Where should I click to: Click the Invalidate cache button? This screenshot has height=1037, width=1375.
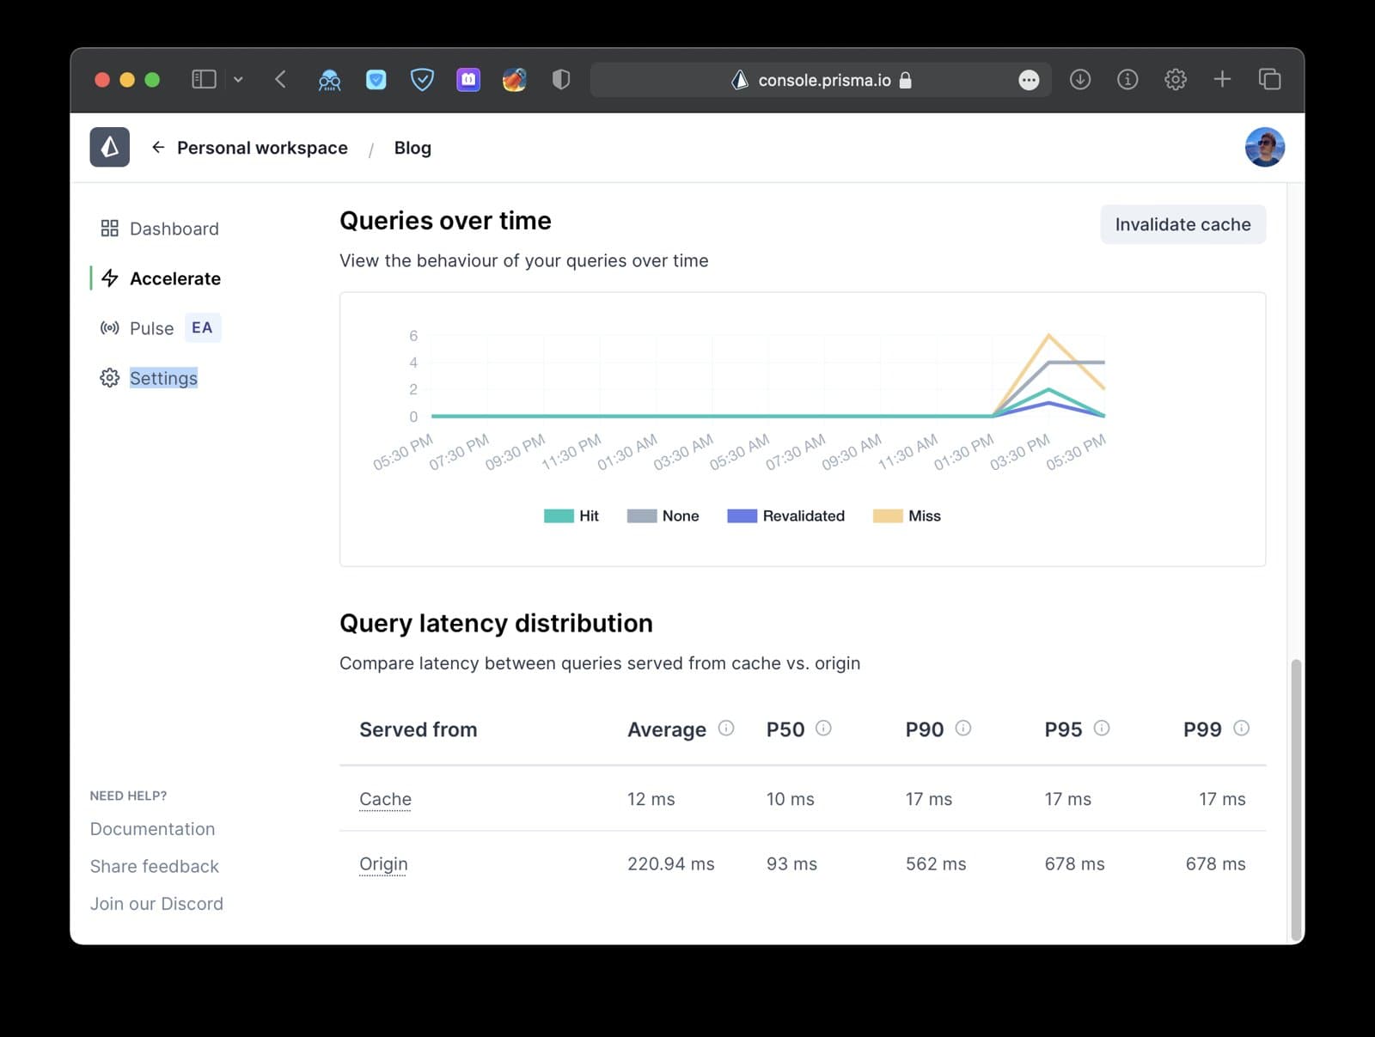[x=1182, y=224]
